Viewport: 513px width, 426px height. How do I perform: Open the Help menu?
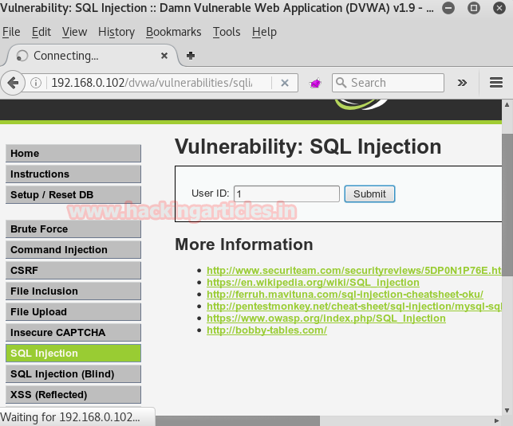(x=264, y=32)
